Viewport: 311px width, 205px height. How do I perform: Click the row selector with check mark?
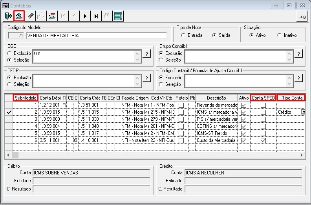coord(9,112)
